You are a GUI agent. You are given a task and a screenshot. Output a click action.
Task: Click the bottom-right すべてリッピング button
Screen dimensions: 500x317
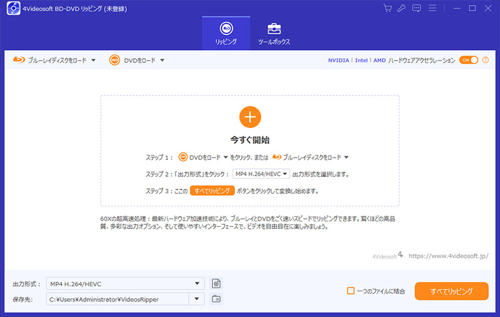click(x=451, y=291)
